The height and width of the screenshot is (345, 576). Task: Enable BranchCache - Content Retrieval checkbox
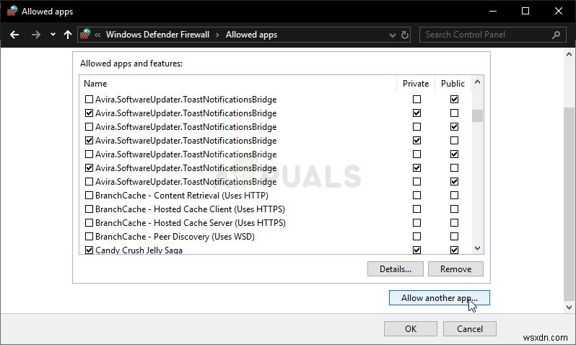(89, 196)
